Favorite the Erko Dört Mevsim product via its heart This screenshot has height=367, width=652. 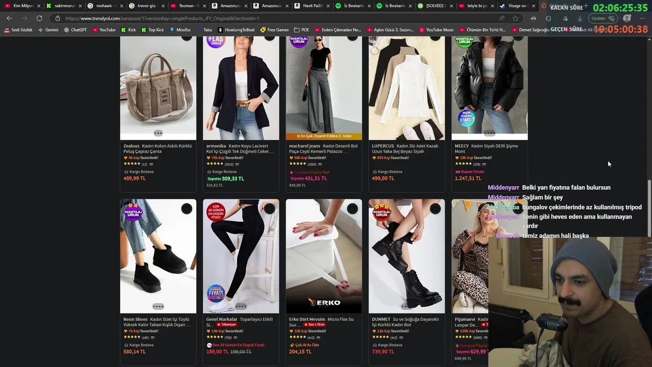click(352, 208)
